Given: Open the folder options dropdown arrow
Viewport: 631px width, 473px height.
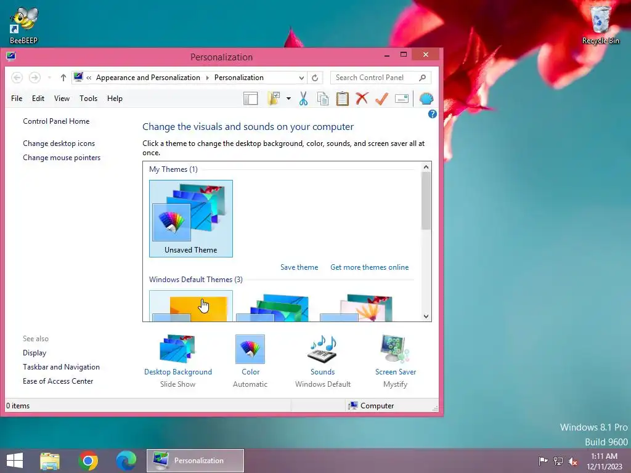Looking at the screenshot, I should tap(288, 99).
